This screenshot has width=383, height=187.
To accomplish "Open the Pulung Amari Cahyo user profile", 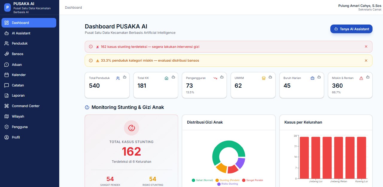I will (x=360, y=7).
